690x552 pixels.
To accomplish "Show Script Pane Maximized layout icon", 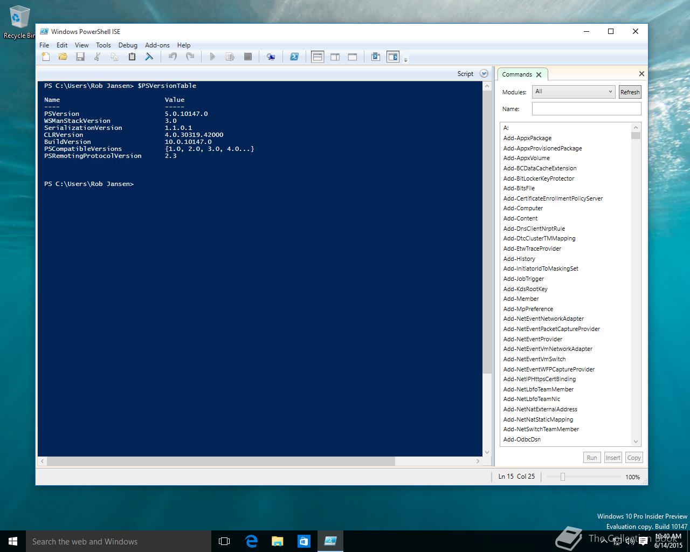I will [x=353, y=57].
